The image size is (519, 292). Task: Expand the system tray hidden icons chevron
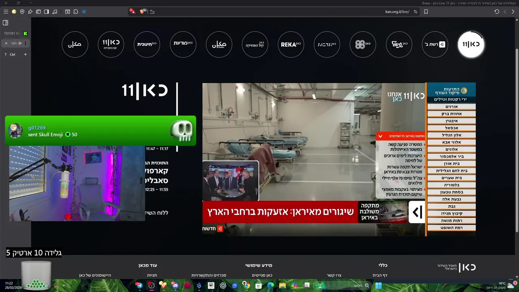coord(64,286)
